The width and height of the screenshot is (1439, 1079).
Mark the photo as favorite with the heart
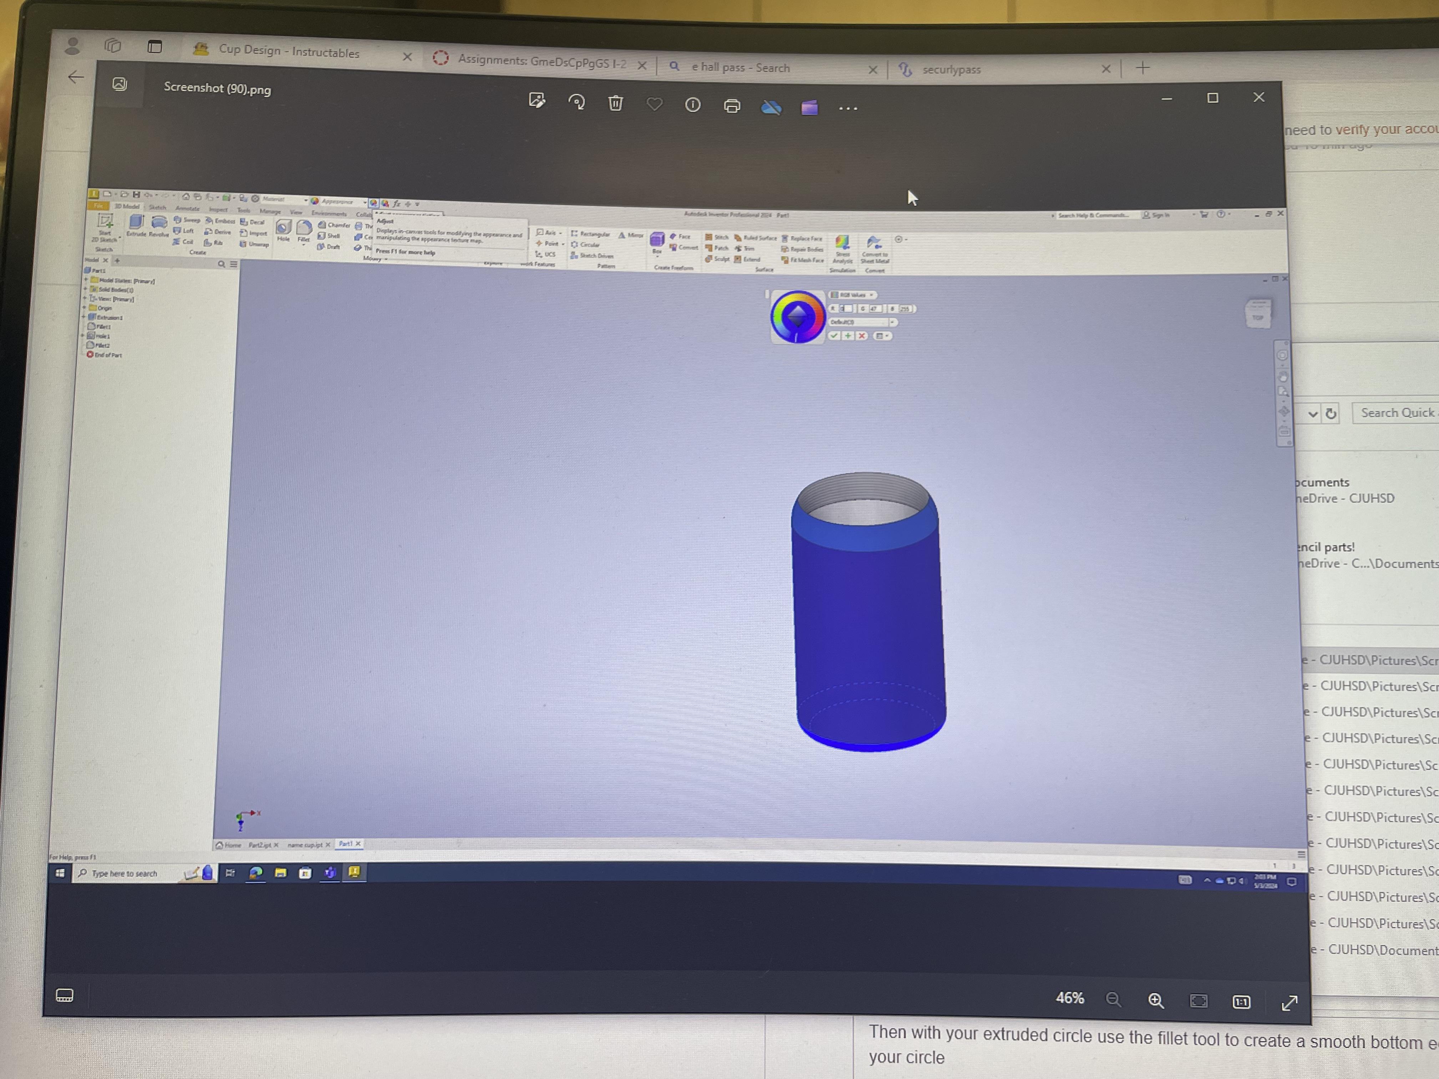(655, 104)
